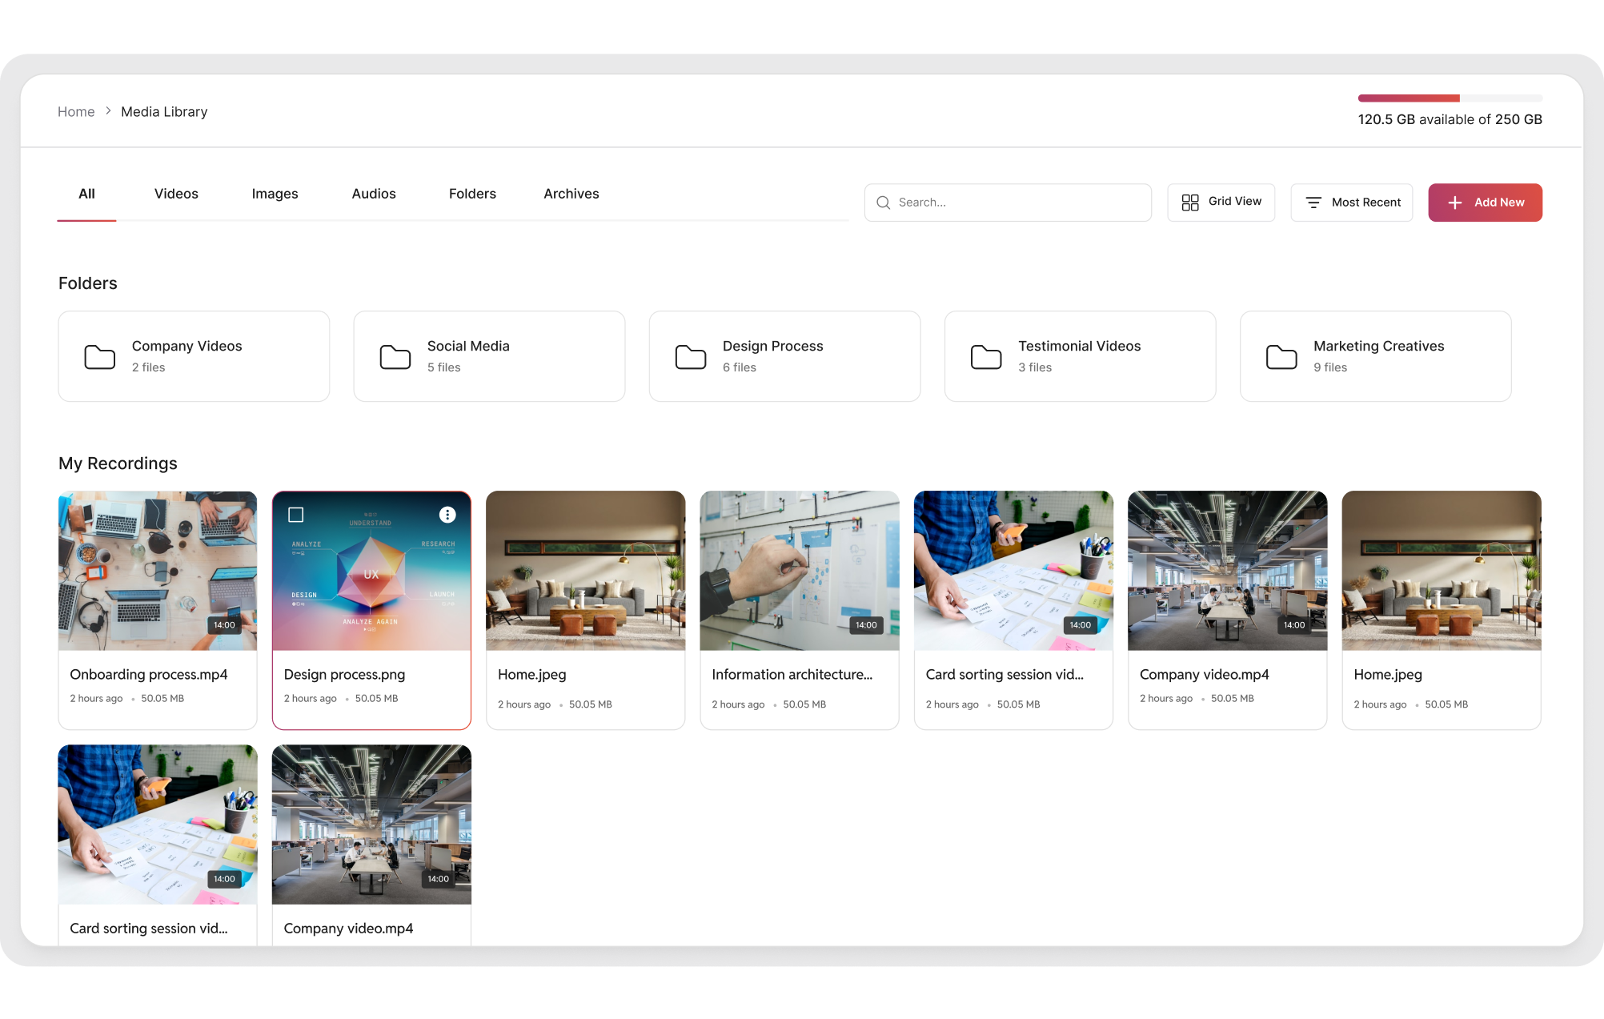Screen dimensions: 1604x1019
Task: Open the Marketing Creatives folder icon
Action: 1281,357
